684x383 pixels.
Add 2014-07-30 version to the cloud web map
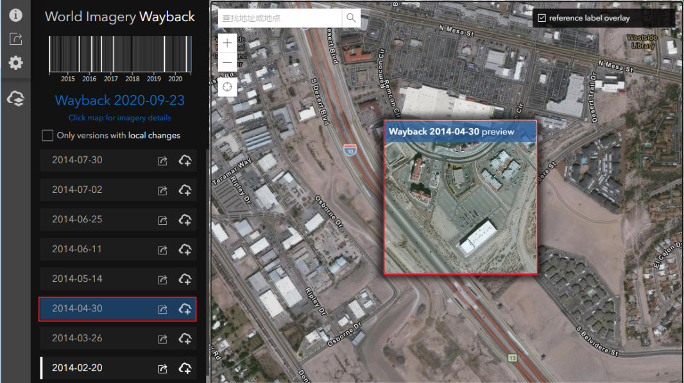click(185, 161)
